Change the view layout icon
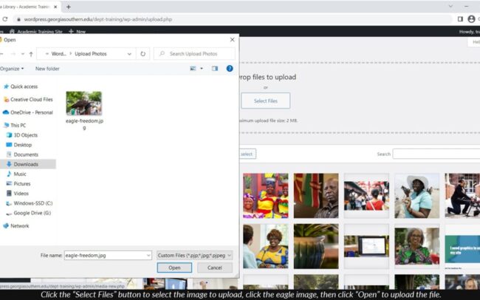The image size is (480, 300). click(193, 69)
